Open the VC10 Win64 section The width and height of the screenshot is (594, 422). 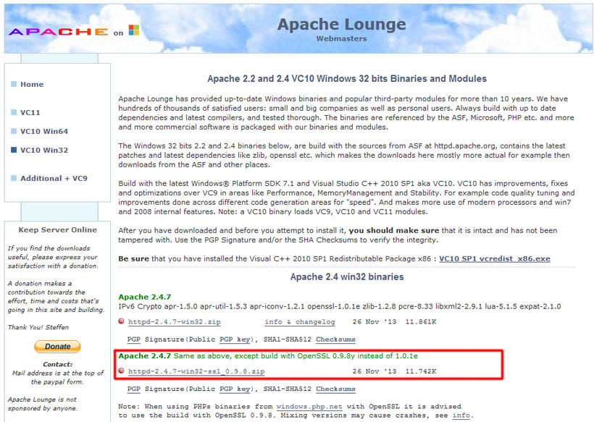pos(44,131)
